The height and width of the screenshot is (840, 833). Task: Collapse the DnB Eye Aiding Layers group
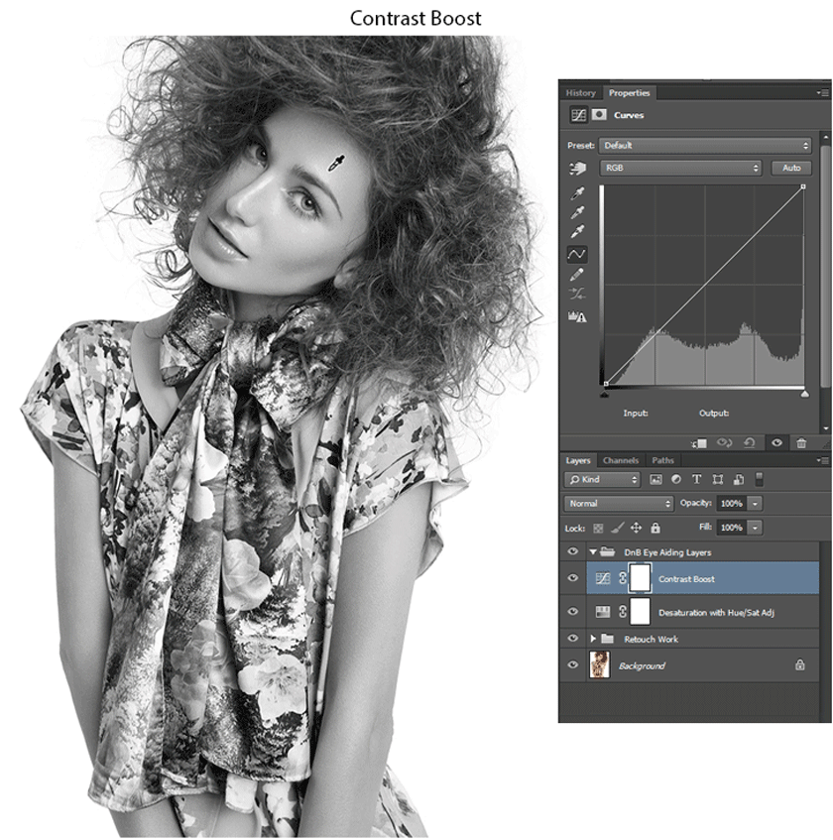click(x=593, y=551)
